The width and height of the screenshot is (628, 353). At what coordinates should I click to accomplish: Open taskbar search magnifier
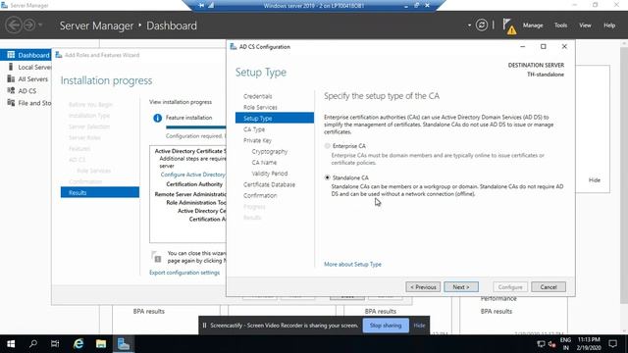pyautogui.click(x=32, y=344)
